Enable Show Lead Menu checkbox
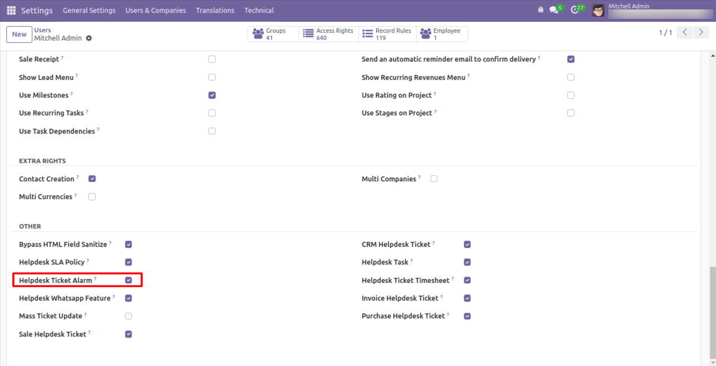 (212, 77)
